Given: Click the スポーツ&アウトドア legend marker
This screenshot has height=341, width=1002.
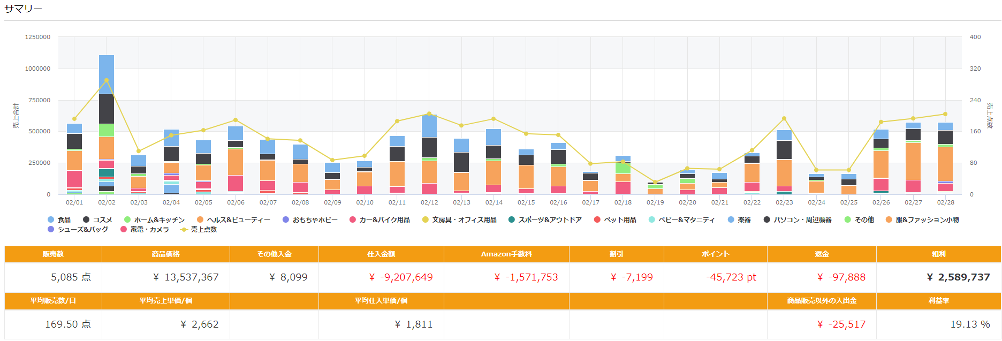Looking at the screenshot, I should pyautogui.click(x=512, y=220).
